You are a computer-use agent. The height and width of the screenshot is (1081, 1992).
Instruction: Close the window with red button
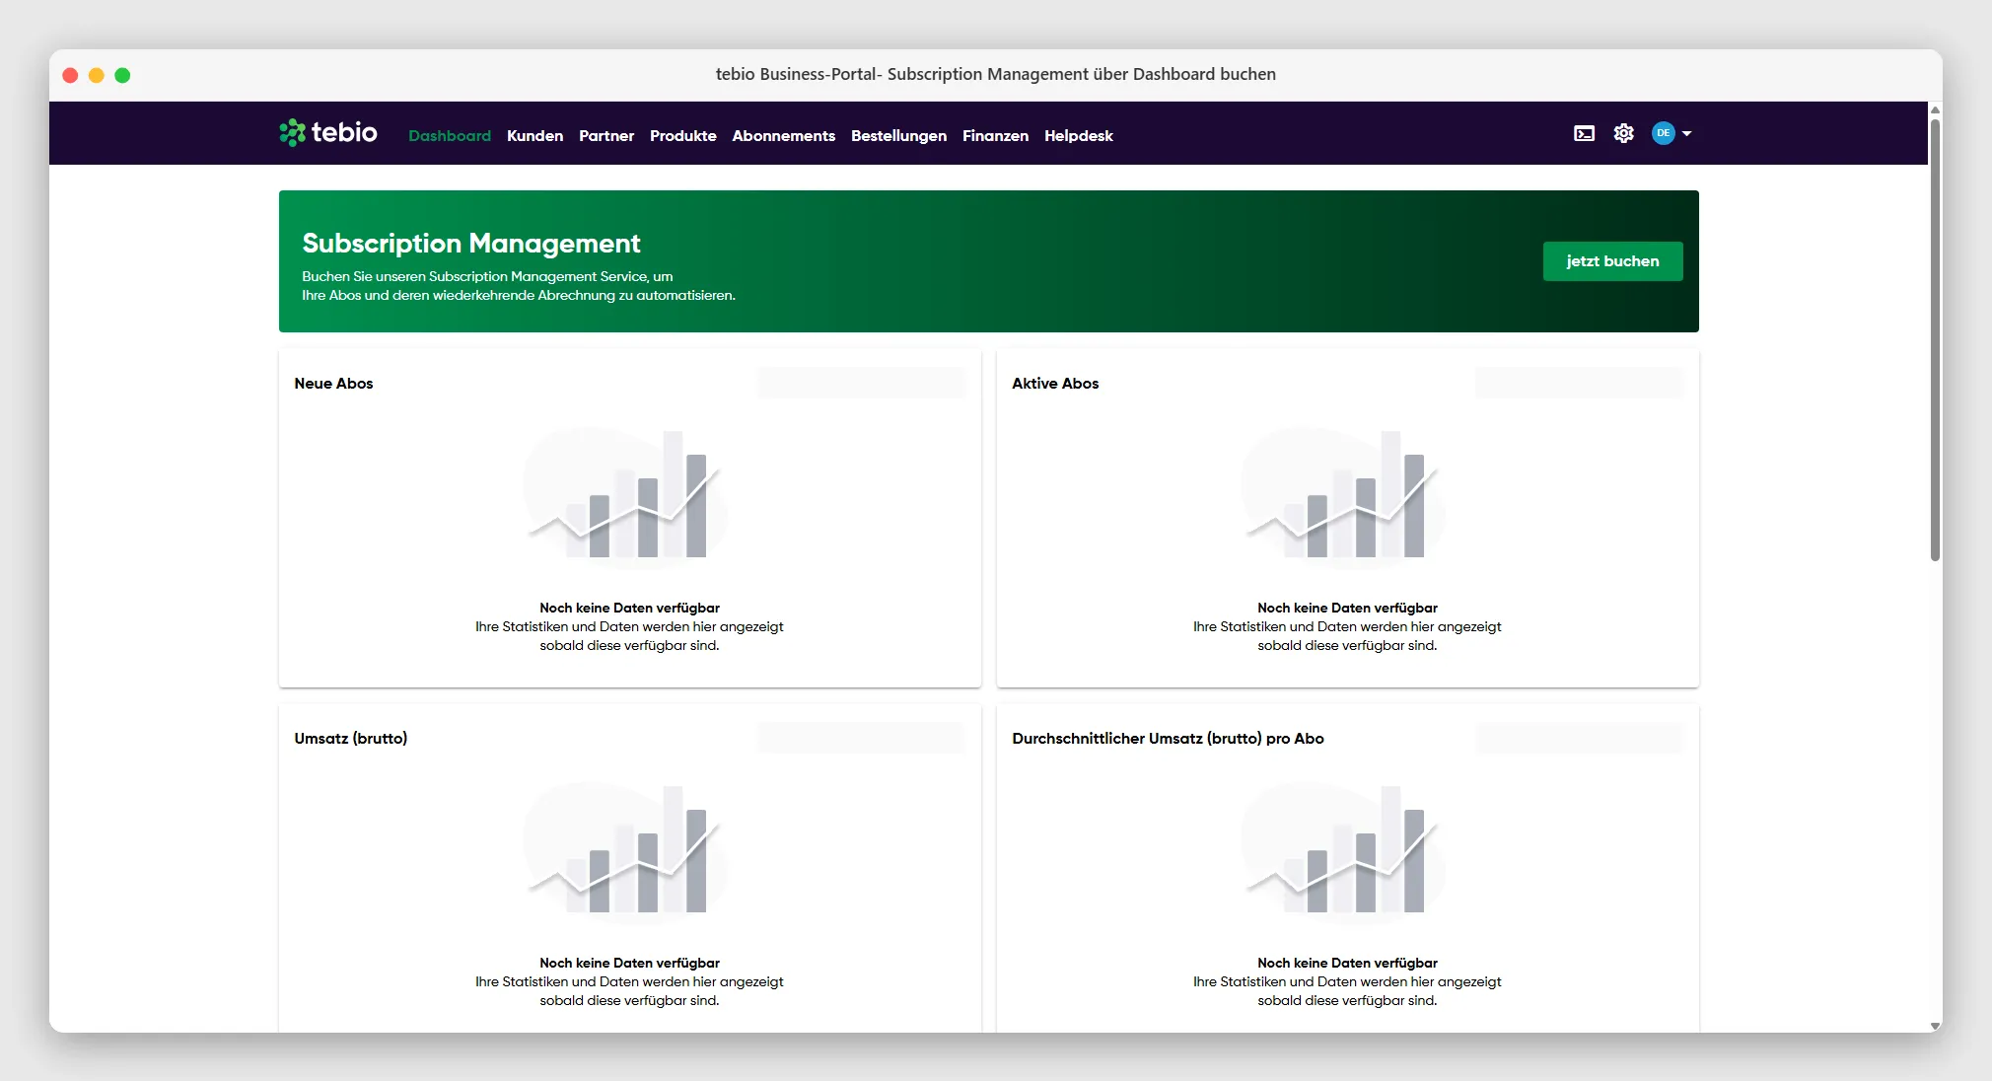coord(70,75)
